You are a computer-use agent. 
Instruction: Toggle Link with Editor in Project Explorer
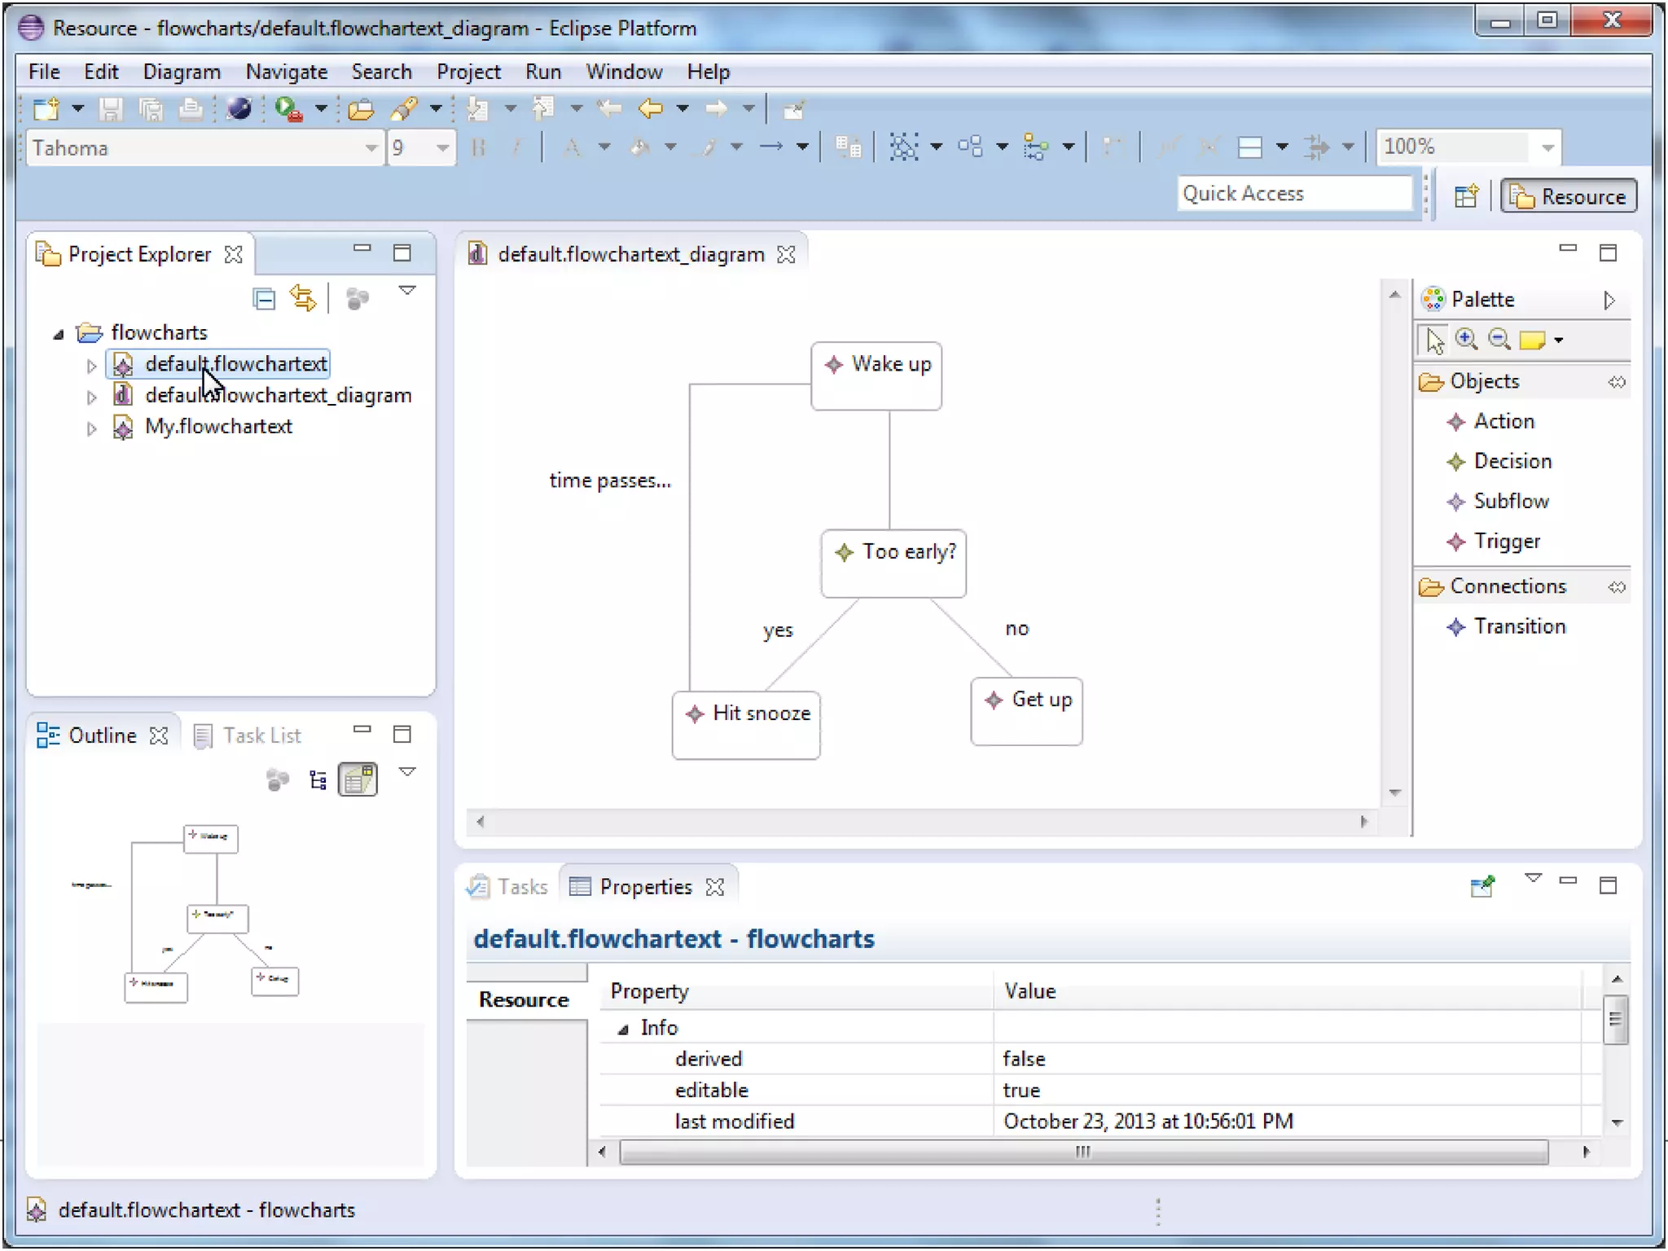tap(303, 299)
